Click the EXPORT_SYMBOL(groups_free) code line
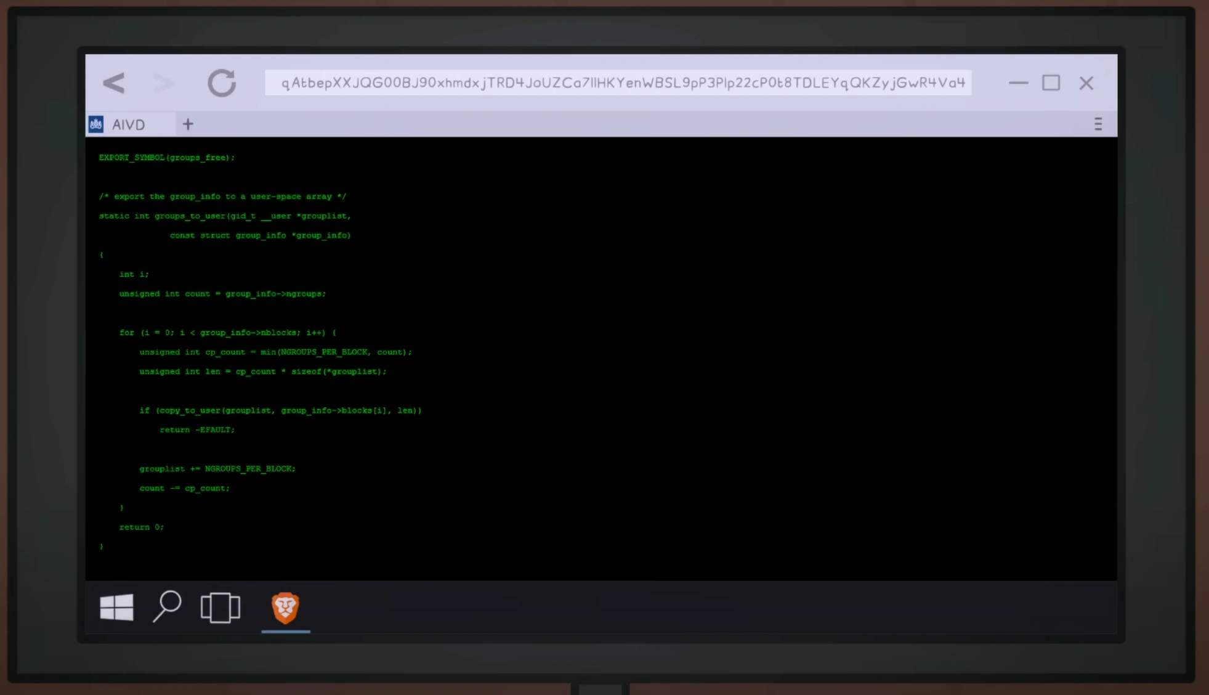Screen dimensions: 1209x695 point(167,158)
